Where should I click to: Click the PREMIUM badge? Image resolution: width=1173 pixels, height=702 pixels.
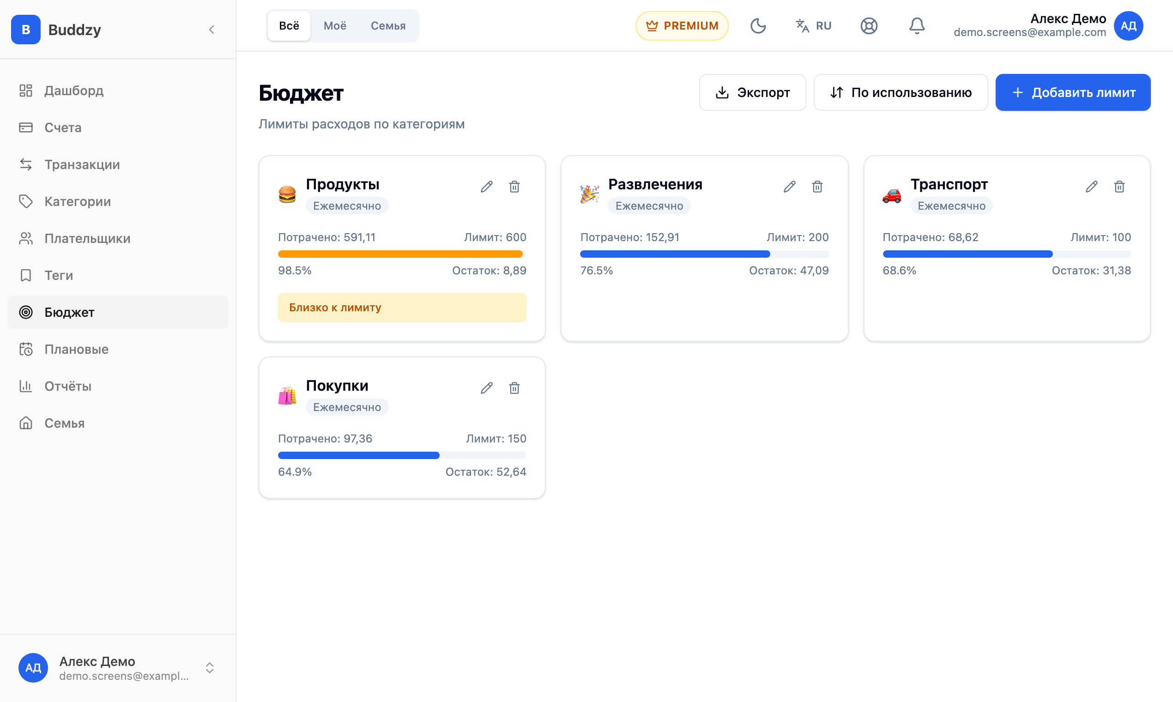click(682, 25)
